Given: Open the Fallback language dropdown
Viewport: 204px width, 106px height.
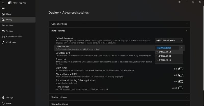Looking at the screenshot, I should click(169, 40).
